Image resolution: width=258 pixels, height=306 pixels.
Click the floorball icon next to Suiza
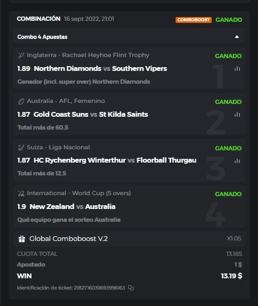21,148
